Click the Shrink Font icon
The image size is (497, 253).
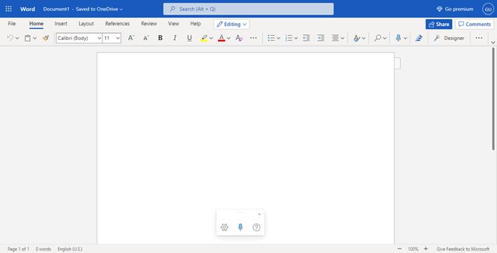coord(146,38)
